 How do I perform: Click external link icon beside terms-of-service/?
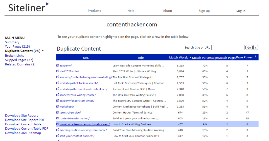[58, 112]
